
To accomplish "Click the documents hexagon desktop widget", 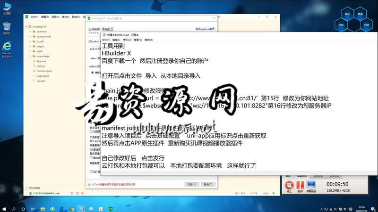I will pos(341,25).
